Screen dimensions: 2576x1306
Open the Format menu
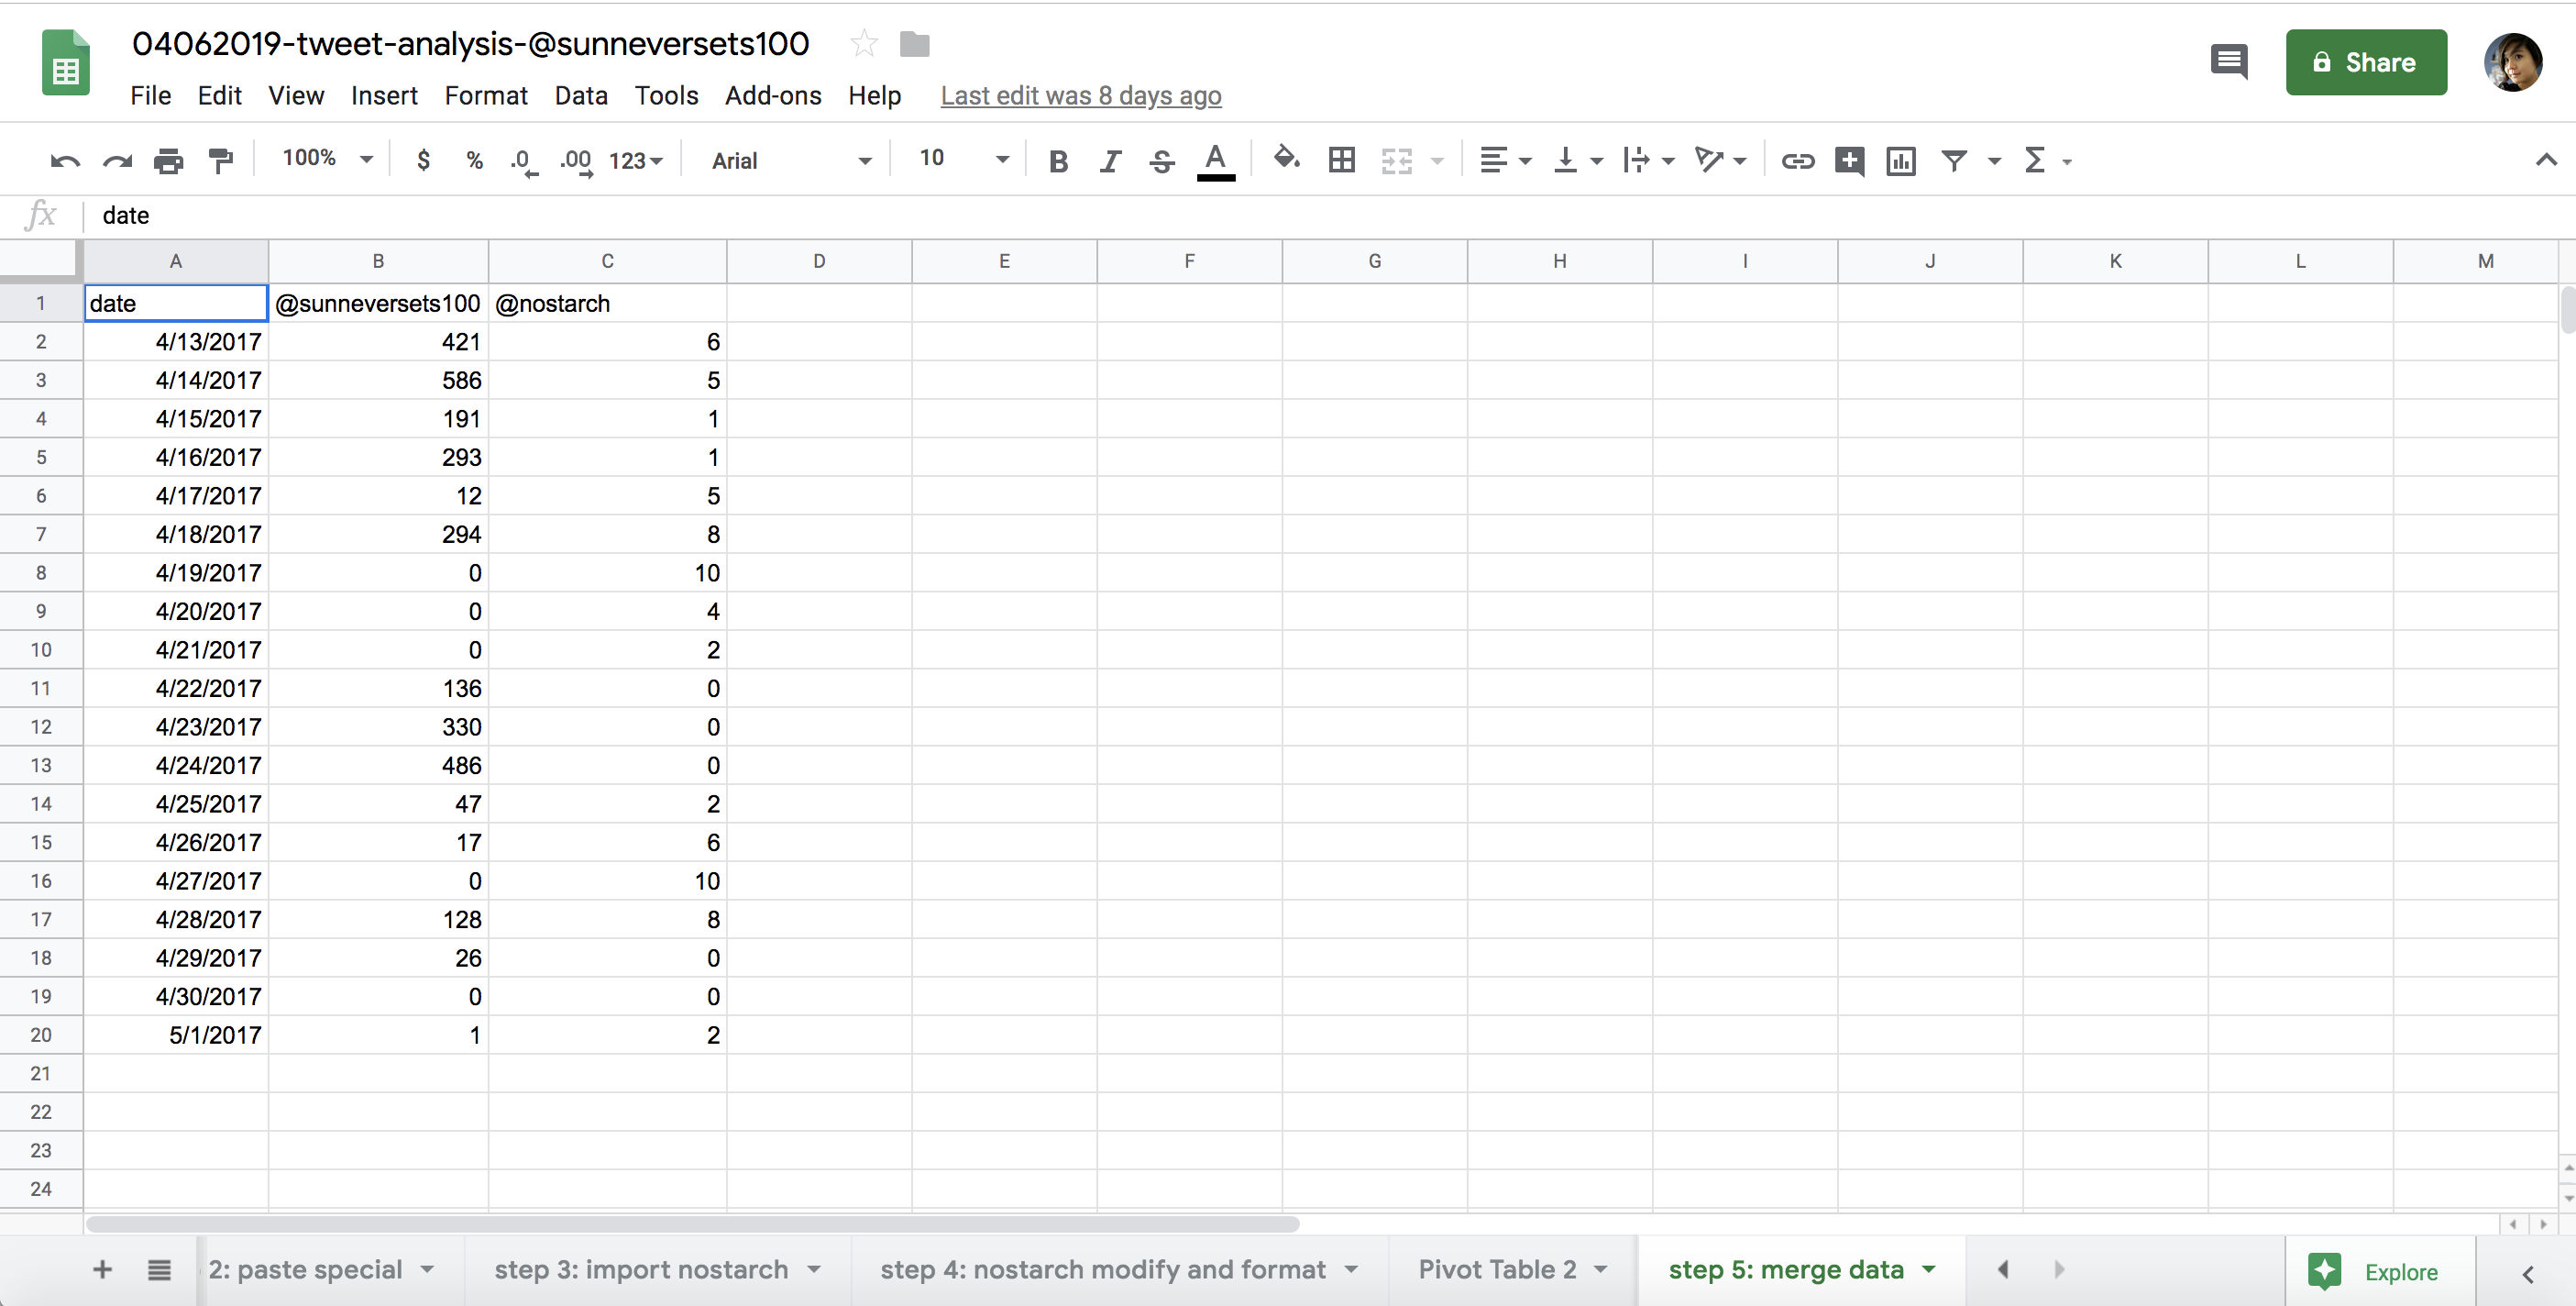coord(482,95)
